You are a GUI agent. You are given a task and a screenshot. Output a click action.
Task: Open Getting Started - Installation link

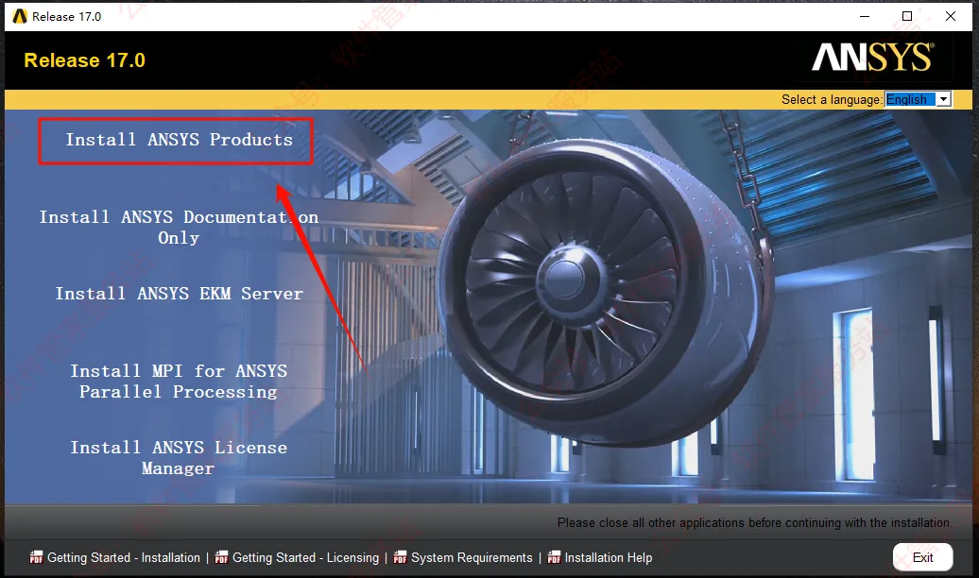click(124, 557)
